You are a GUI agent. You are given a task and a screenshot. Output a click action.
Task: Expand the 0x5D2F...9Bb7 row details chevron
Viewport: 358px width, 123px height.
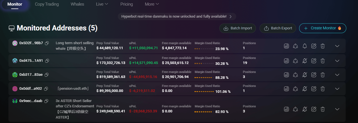coord(337,46)
